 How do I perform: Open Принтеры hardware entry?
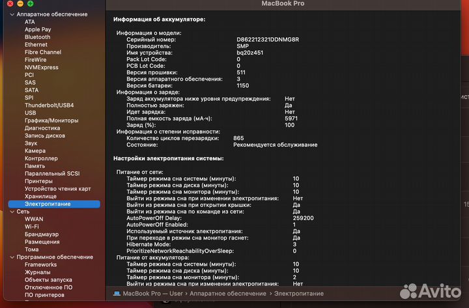click(38, 181)
